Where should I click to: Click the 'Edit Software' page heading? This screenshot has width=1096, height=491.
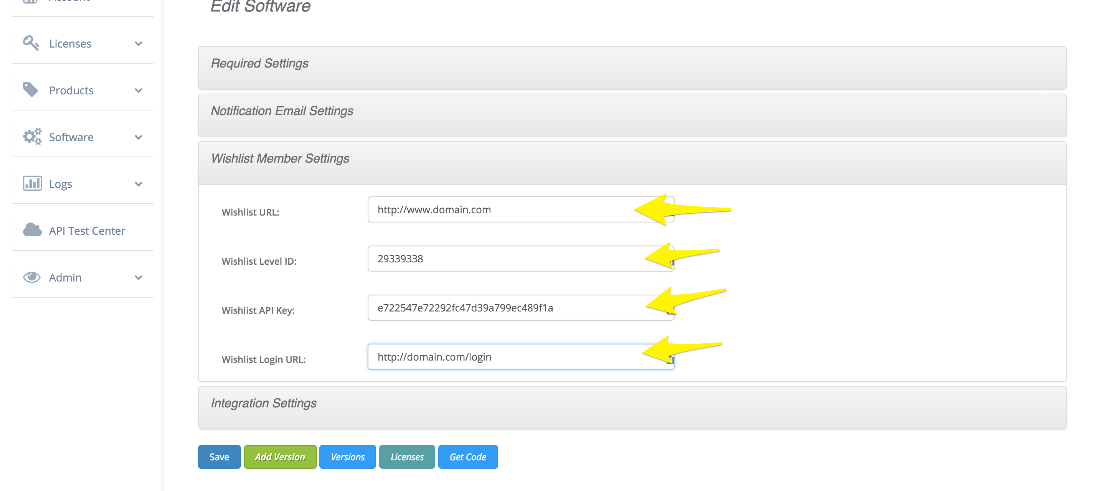[x=261, y=7]
